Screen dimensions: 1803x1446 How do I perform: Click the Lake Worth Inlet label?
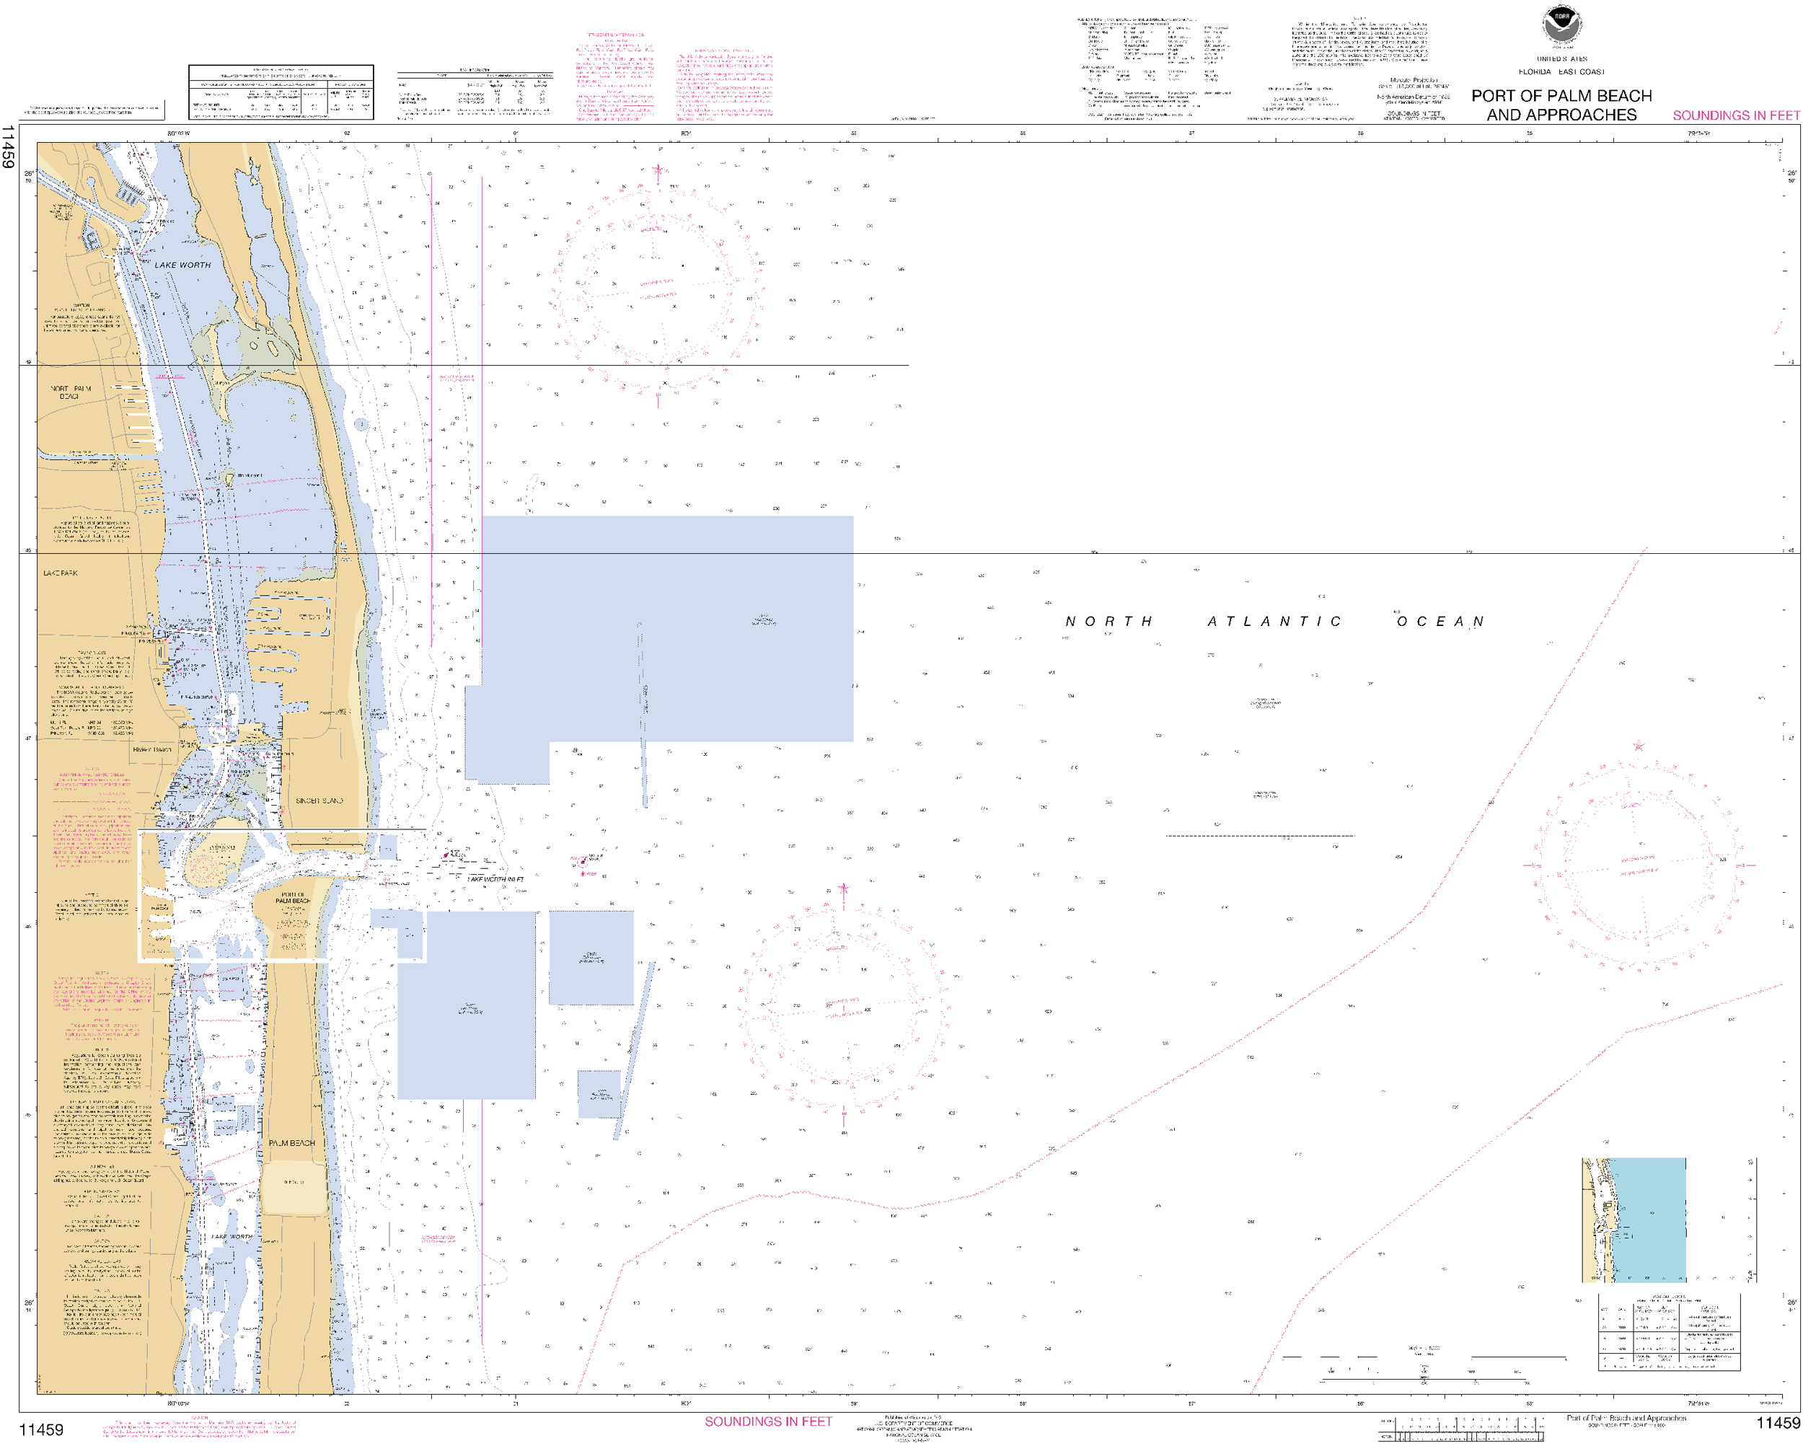pos(495,879)
